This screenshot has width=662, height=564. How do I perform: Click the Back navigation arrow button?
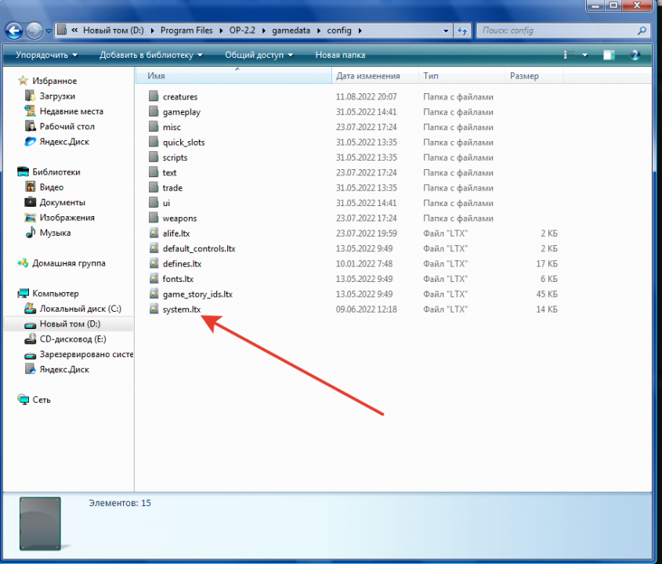coord(14,31)
